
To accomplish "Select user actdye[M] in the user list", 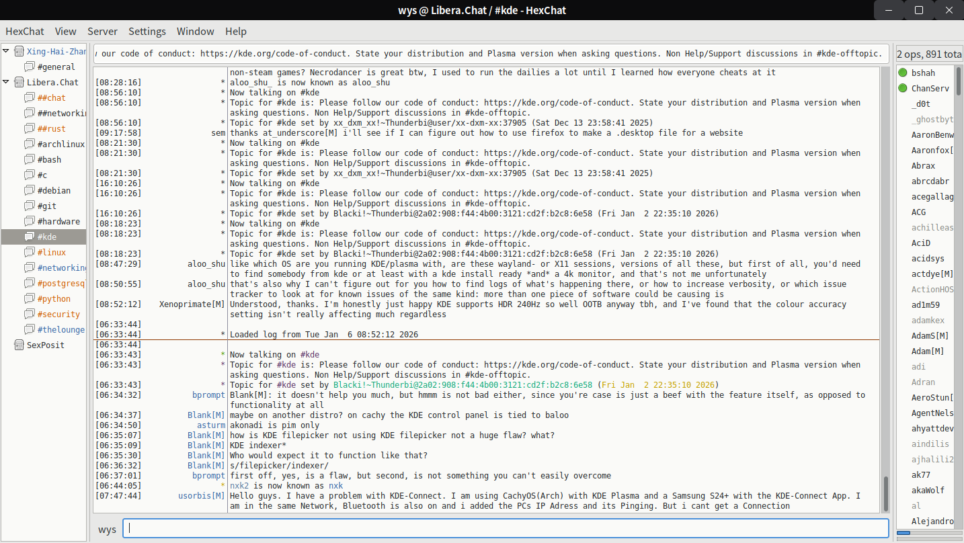I will [x=932, y=274].
